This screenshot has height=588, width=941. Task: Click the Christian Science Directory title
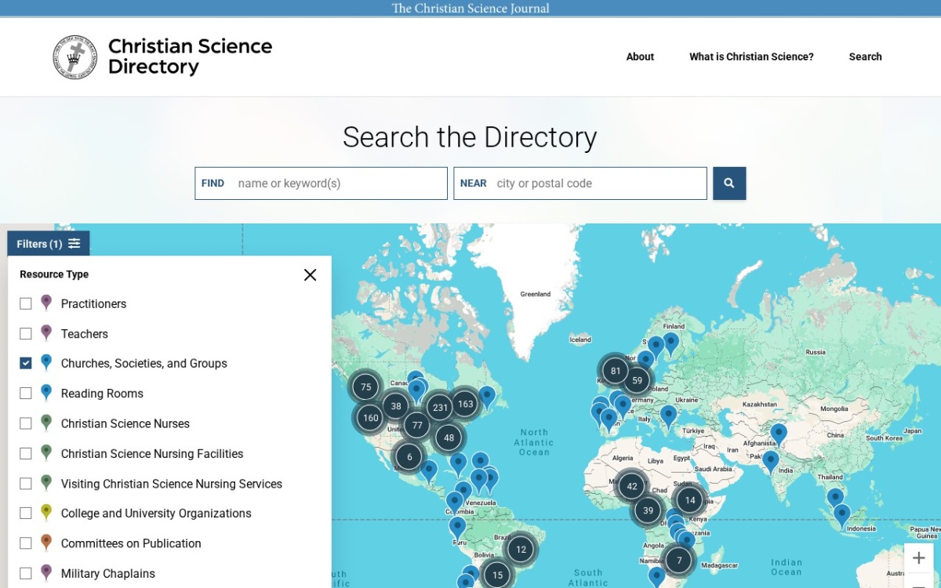point(190,56)
